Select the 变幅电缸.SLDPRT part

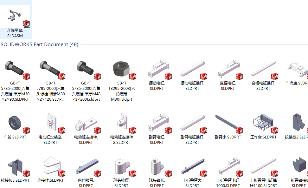click(228, 75)
